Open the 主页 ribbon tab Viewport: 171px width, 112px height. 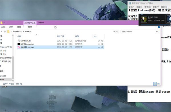click(x=3, y=27)
